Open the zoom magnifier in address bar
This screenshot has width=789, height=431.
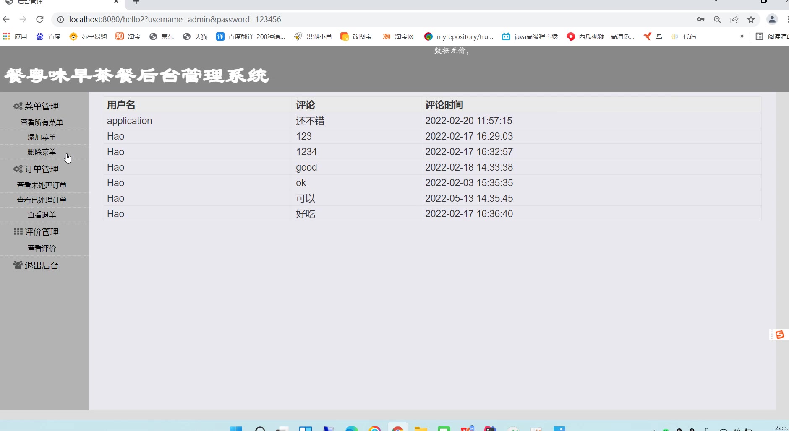click(x=717, y=19)
